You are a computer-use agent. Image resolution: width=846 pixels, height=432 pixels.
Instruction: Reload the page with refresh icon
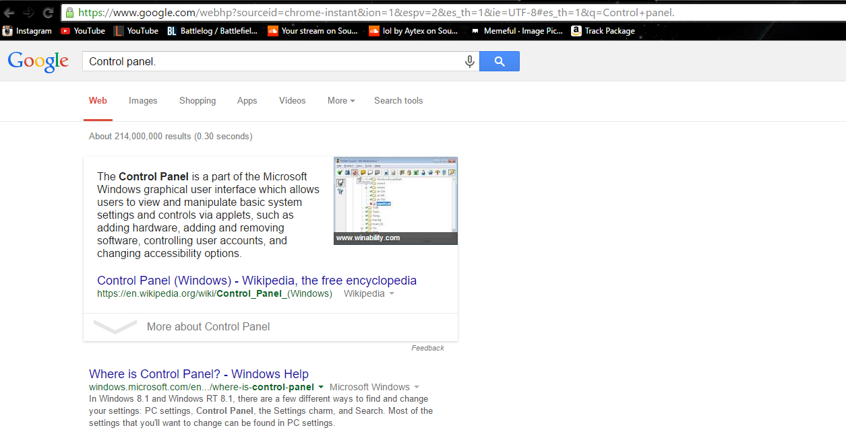pyautogui.click(x=48, y=12)
